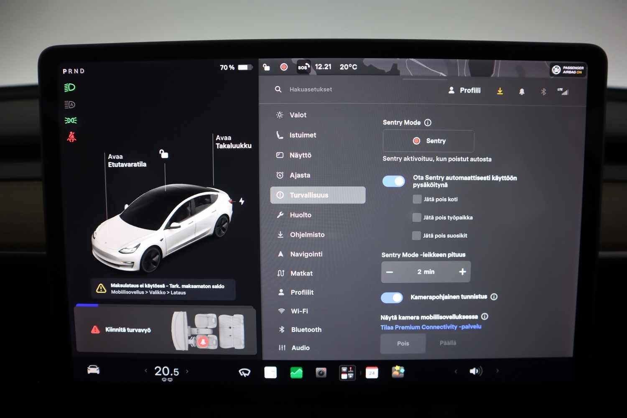Tap the Sentry Mode info icon

(428, 122)
